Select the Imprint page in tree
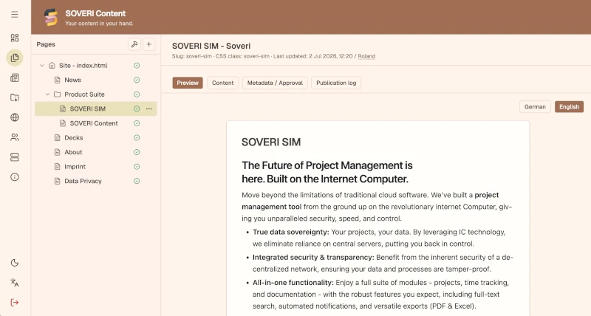This screenshot has width=591, height=316. (x=75, y=167)
